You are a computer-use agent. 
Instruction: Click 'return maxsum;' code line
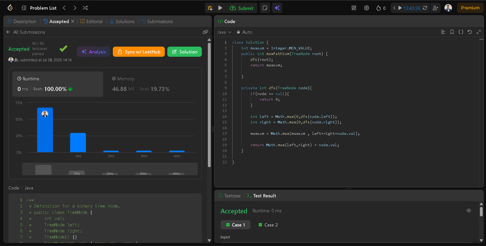tap(266, 65)
